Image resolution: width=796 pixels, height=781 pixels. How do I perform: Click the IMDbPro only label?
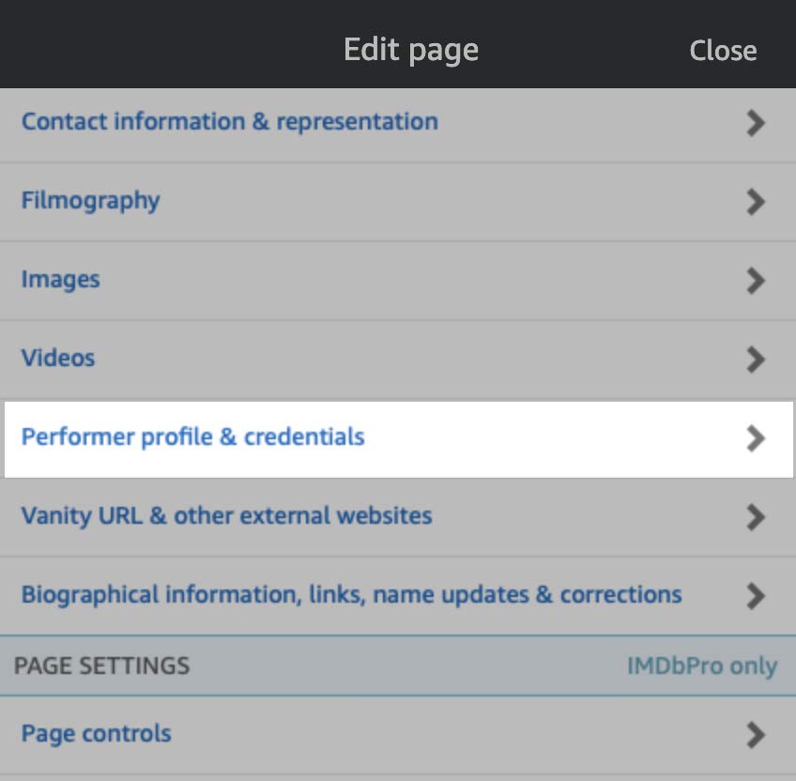click(x=701, y=666)
